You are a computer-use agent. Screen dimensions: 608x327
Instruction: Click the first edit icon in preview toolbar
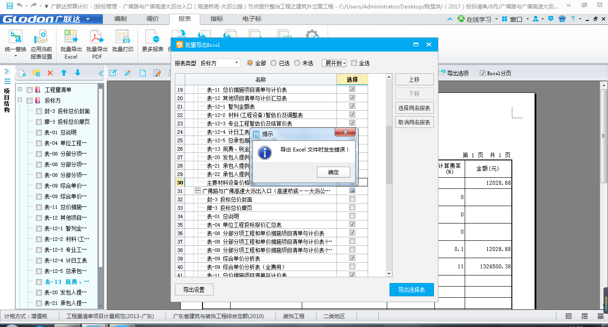(x=113, y=73)
